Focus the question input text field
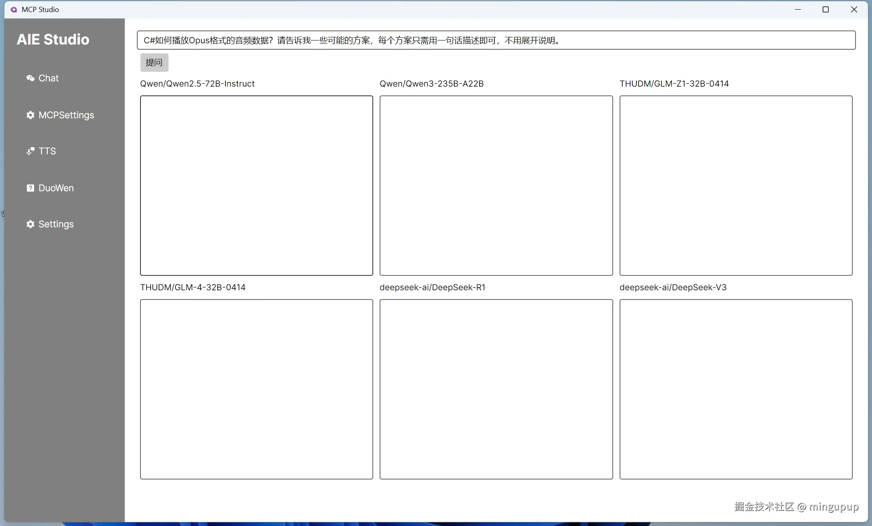 (x=496, y=40)
